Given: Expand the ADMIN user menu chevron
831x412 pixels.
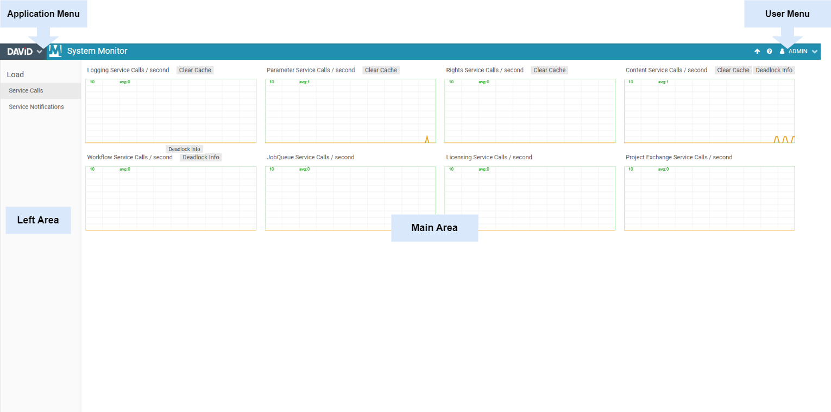Looking at the screenshot, I should point(814,52).
